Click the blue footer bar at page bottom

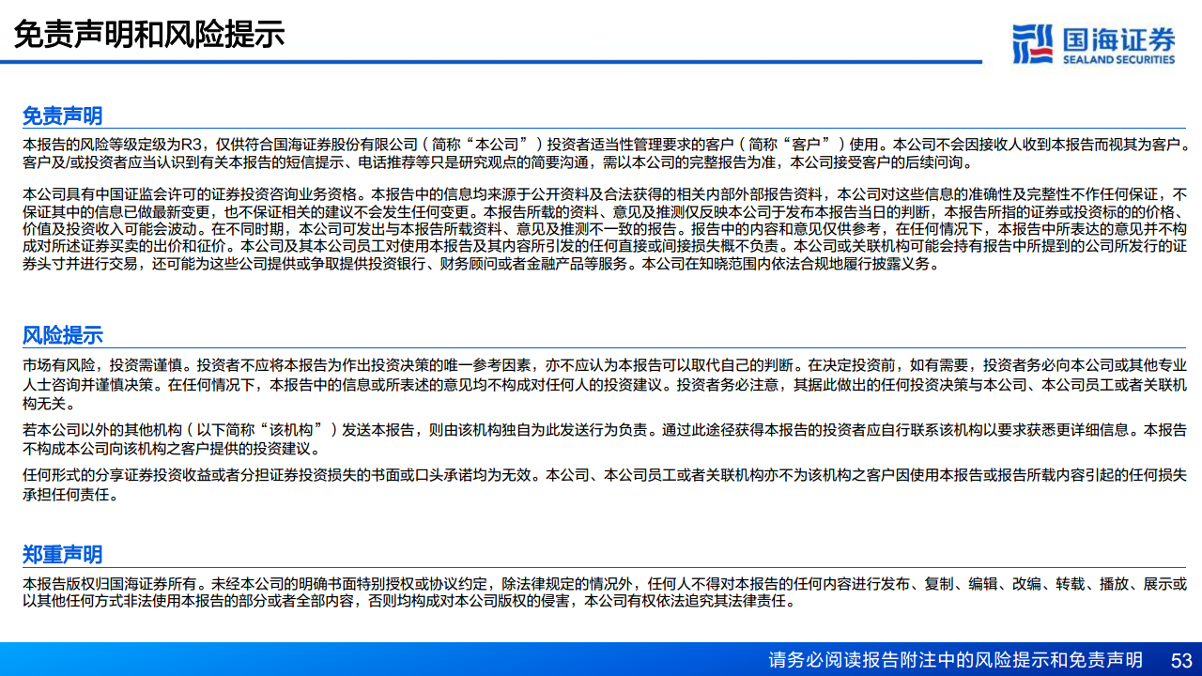(x=601, y=659)
